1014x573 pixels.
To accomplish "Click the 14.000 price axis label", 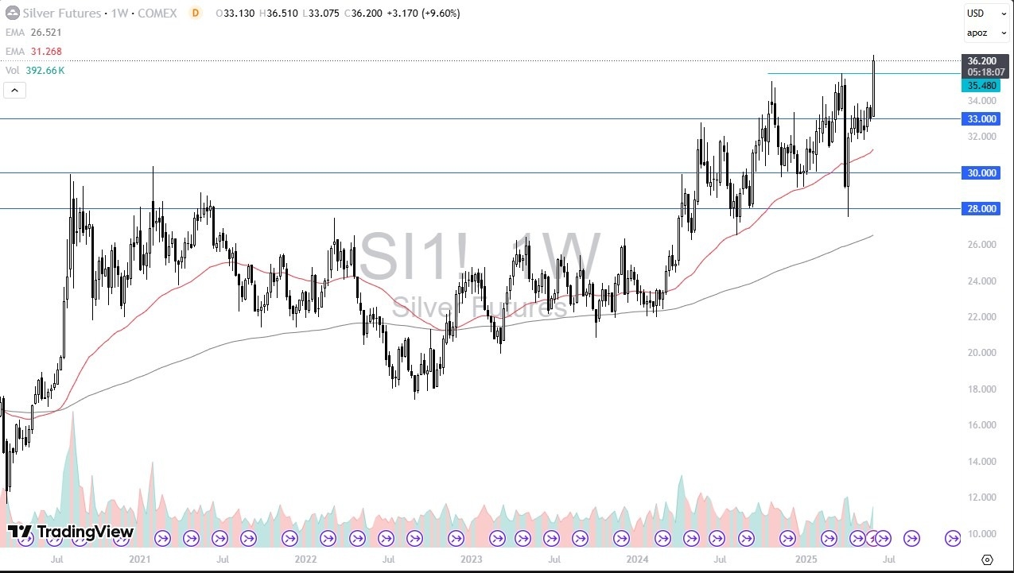I will click(x=983, y=462).
